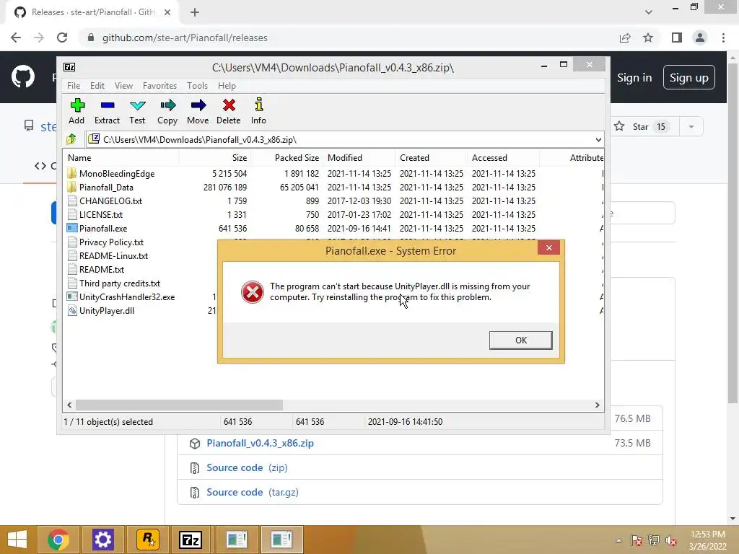This screenshot has width=739, height=554.
Task: Select the README-Linux.txt file
Action: [x=113, y=256]
